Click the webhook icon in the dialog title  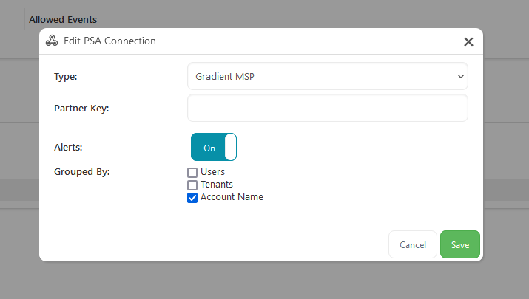[52, 41]
